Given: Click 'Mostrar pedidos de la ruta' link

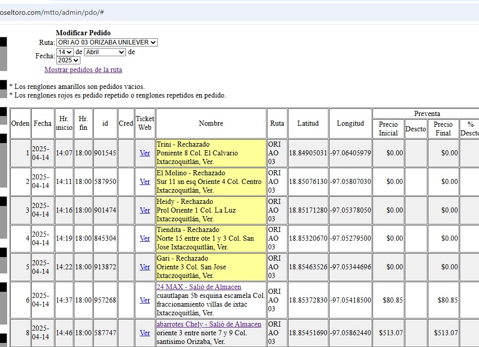Looking at the screenshot, I should 83,70.
